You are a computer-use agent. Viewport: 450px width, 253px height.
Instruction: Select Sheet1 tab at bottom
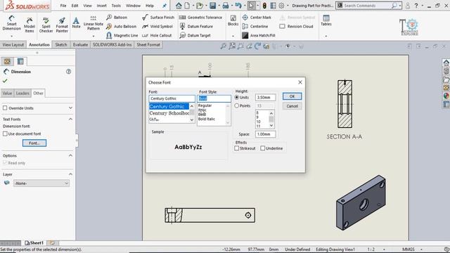34,243
